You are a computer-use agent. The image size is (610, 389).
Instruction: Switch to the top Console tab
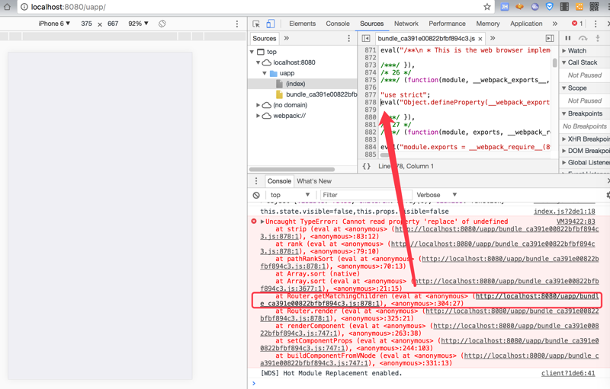tap(338, 24)
